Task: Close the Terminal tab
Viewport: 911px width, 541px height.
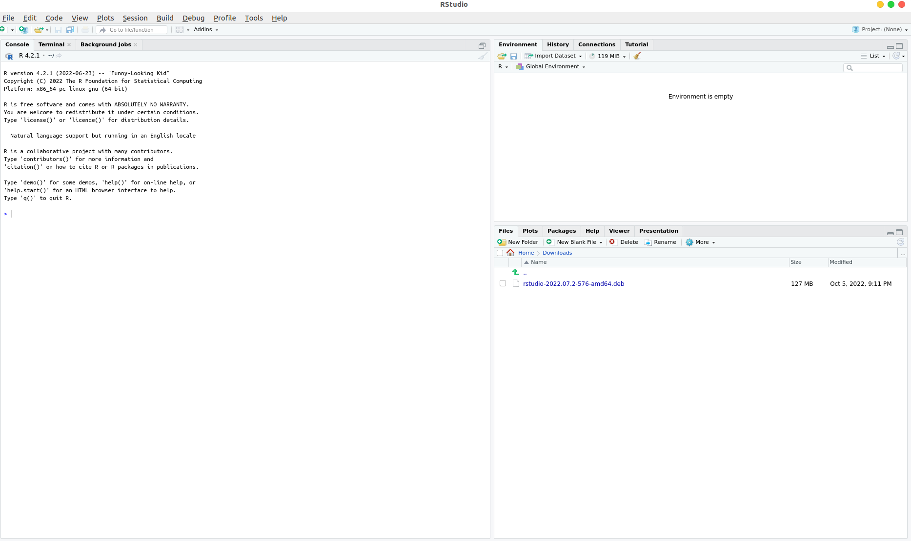Action: 69,44
